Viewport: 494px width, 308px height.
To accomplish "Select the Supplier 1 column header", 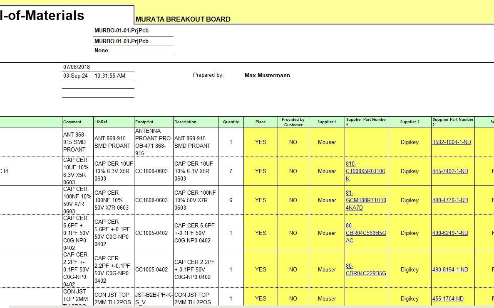I will 327,122.
